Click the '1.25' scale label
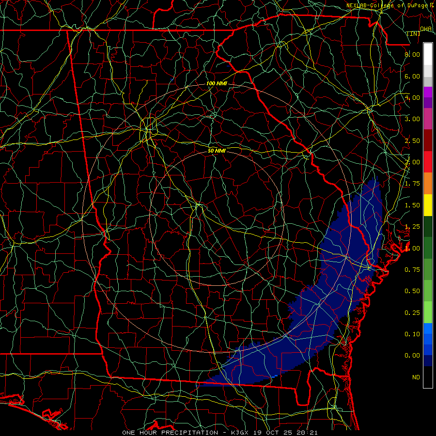The image size is (436, 436). pos(412,227)
